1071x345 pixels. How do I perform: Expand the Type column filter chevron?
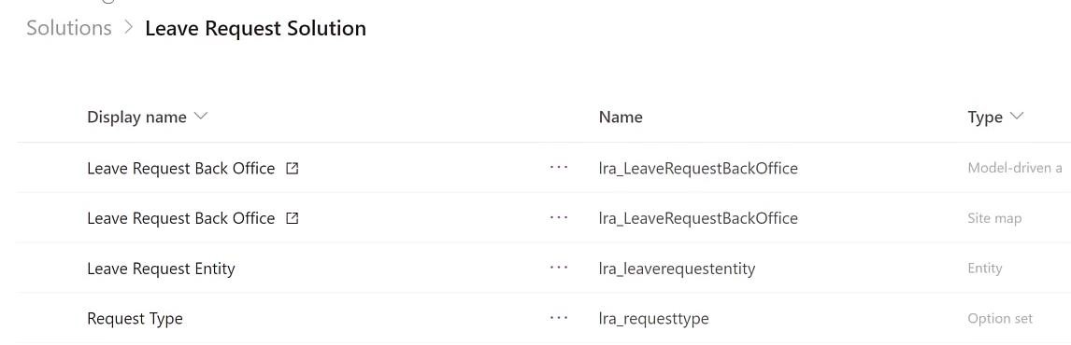tap(1017, 117)
